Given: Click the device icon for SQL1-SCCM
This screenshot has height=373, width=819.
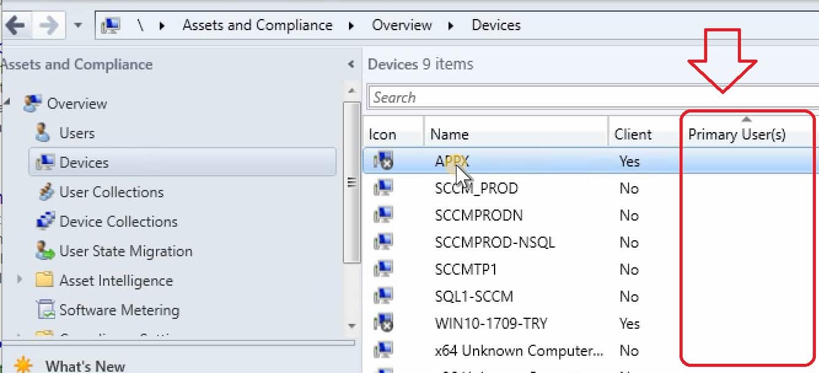Looking at the screenshot, I should (x=383, y=296).
